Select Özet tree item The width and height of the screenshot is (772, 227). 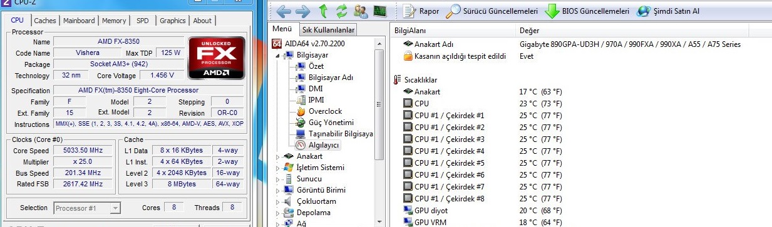316,66
